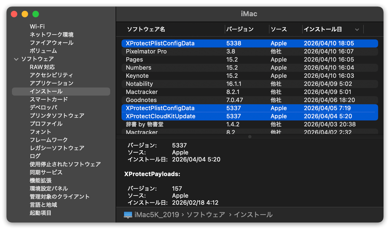
Task: Click インストール in the path bar
Action: coord(253,215)
